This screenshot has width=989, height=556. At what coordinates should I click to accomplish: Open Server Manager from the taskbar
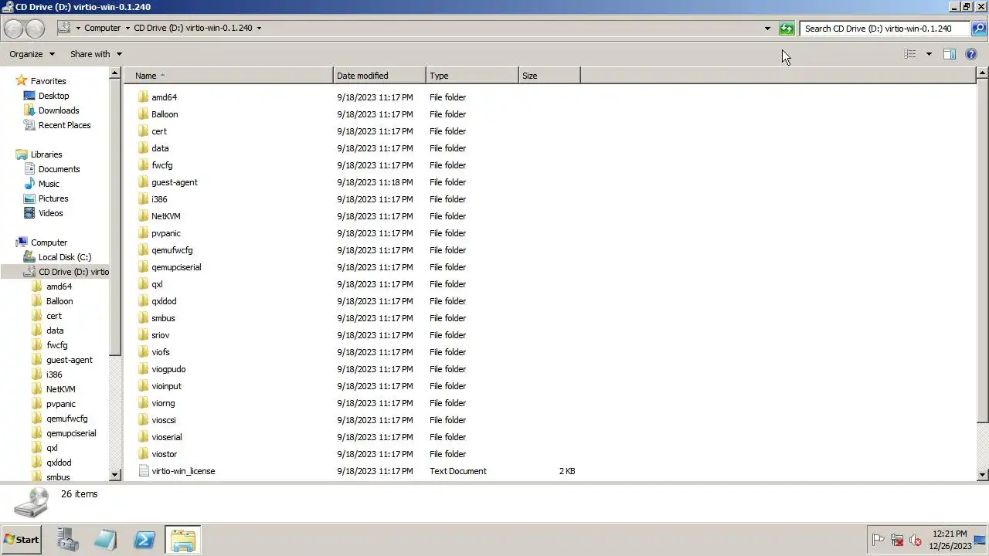68,540
